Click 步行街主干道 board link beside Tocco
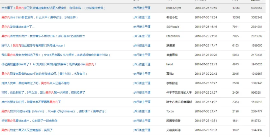 click(x=141, y=111)
